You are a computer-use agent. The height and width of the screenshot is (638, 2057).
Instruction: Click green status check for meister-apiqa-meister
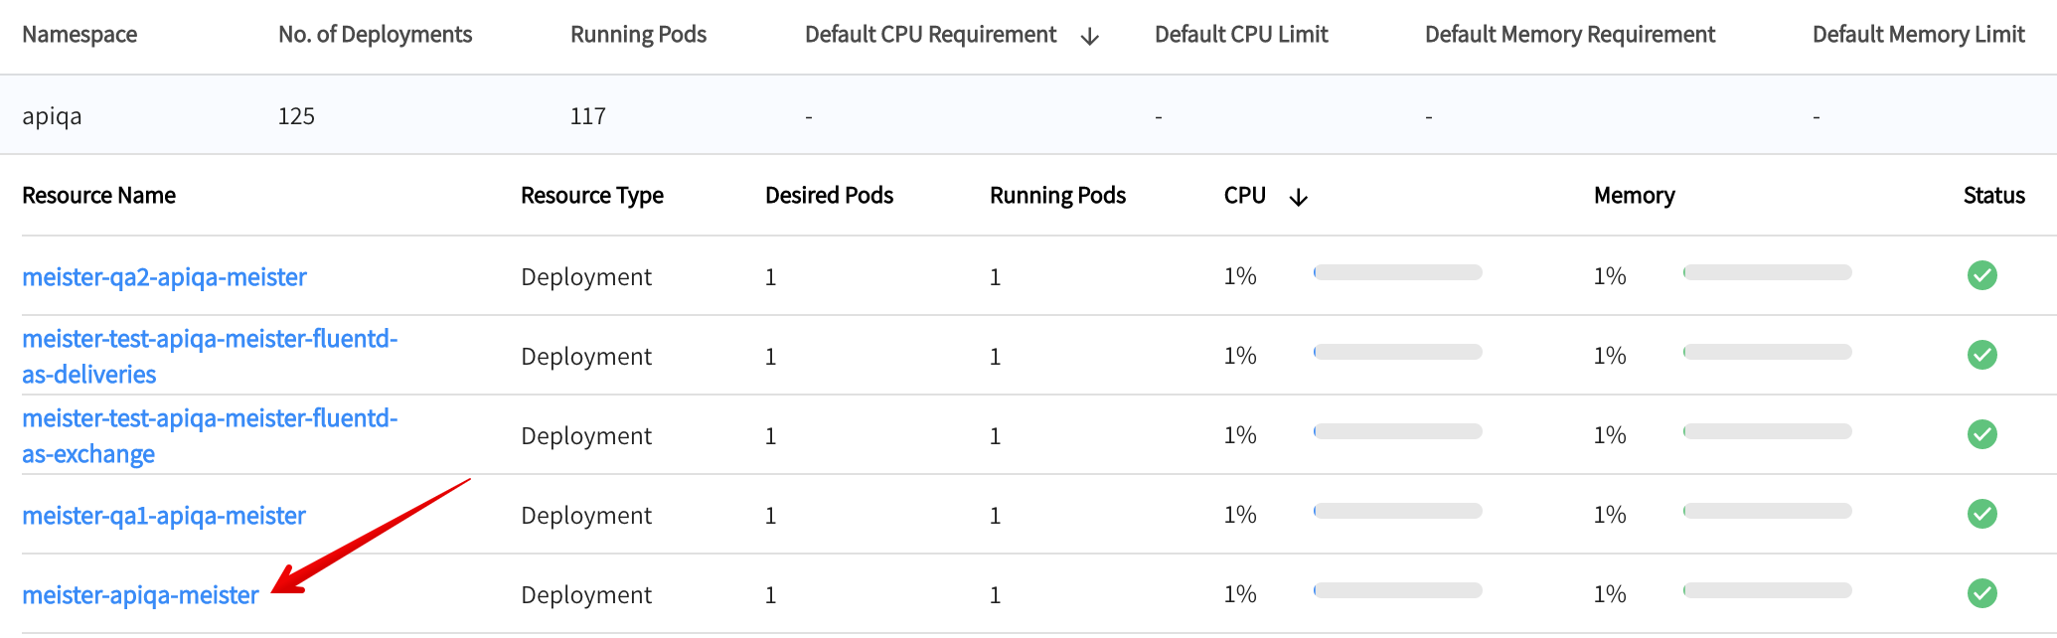point(1981,593)
